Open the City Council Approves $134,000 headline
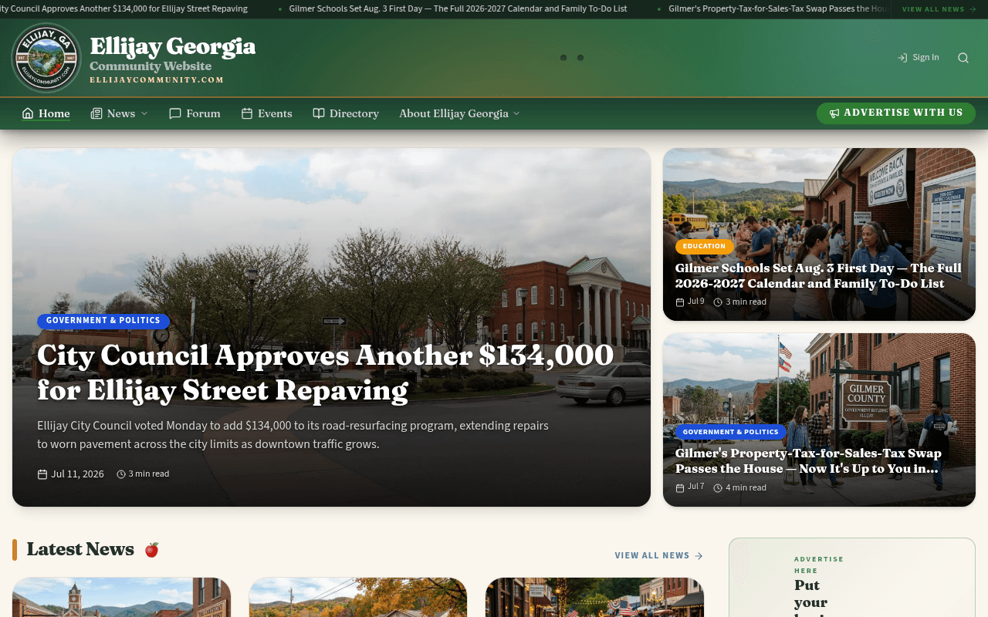The height and width of the screenshot is (617, 988). coord(325,373)
